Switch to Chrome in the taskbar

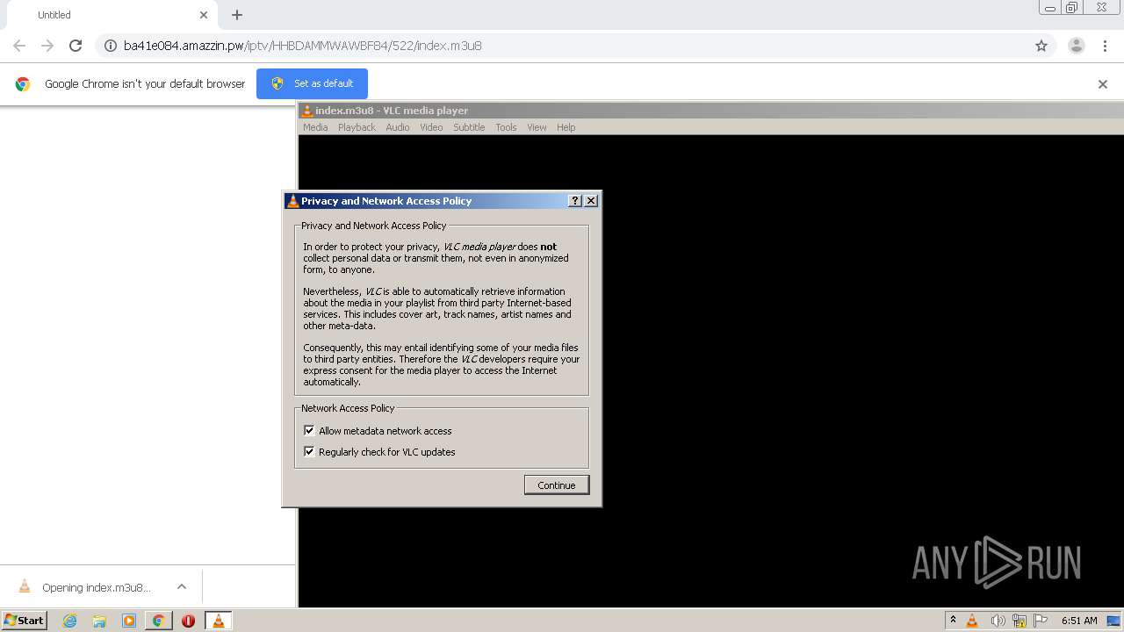click(x=158, y=621)
